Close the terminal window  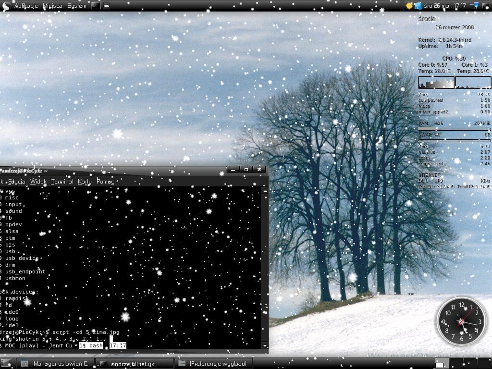coord(259,170)
